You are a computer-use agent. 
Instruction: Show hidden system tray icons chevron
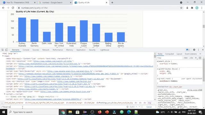tap(168, 112)
